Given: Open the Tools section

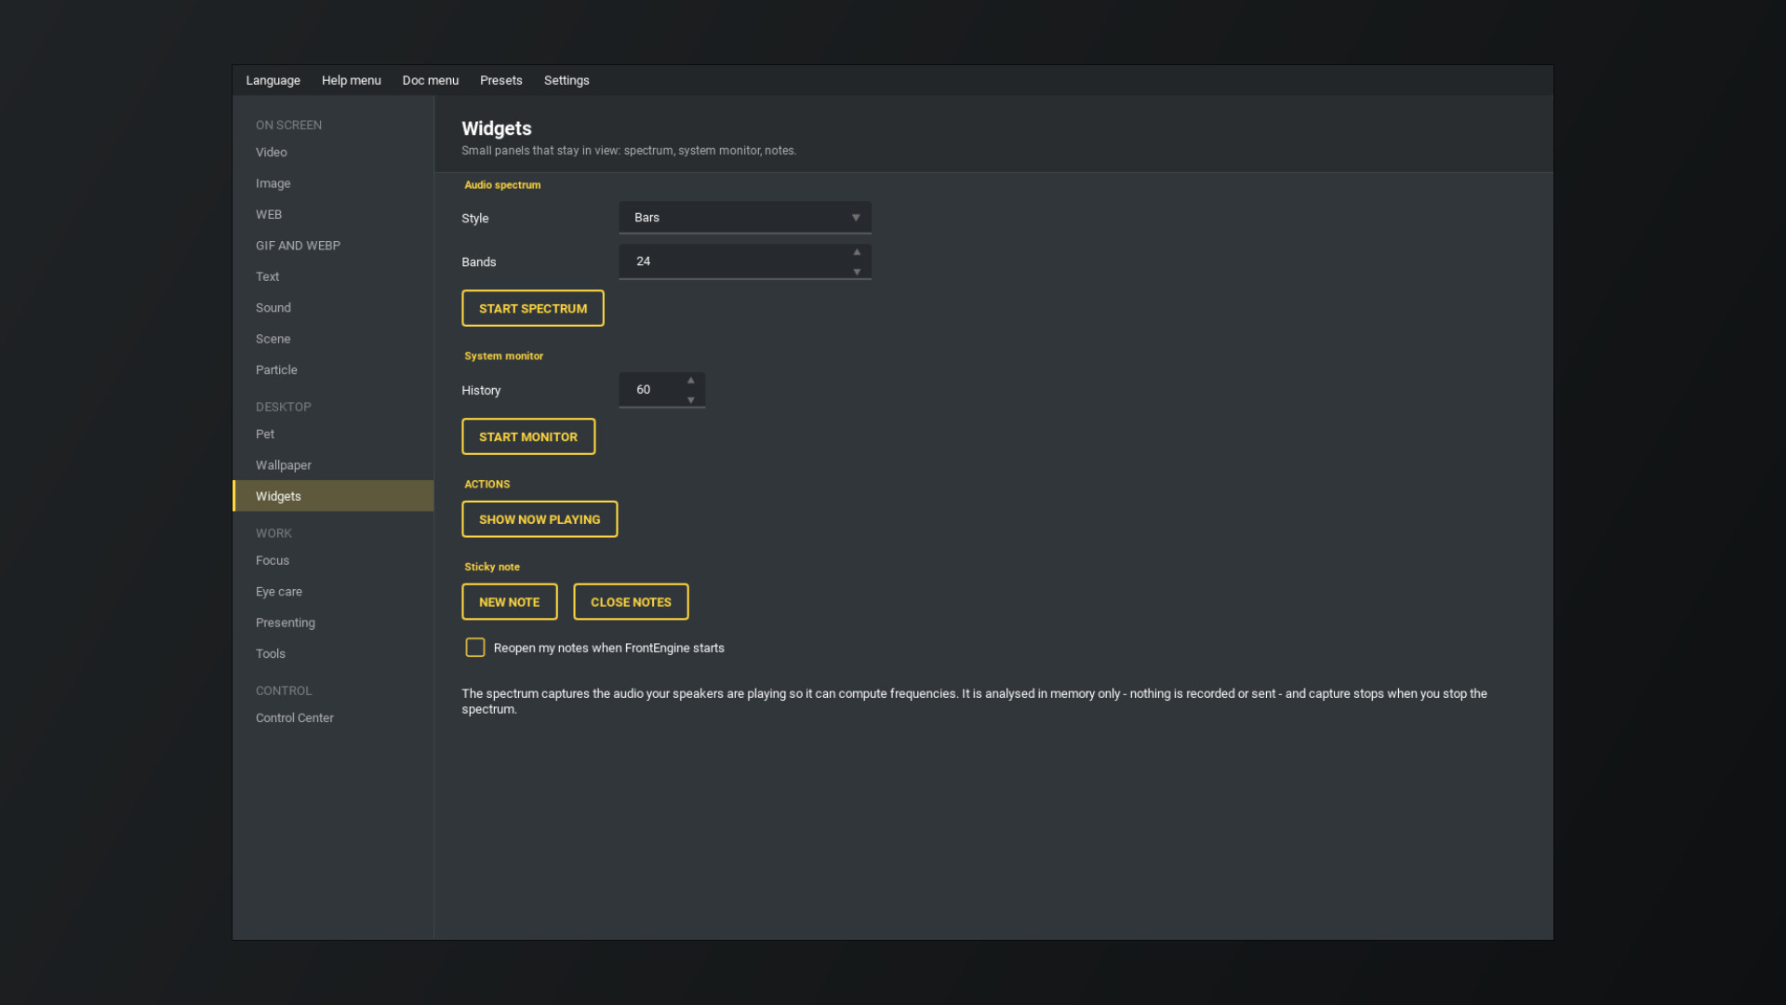Looking at the screenshot, I should coord(333,653).
